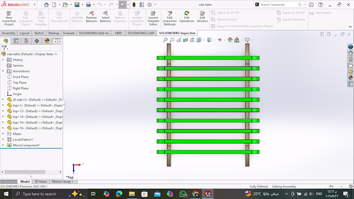Viewport: 354px width, 199px height.
Task: Expand the side<2> component node
Action: [x=3, y=99]
